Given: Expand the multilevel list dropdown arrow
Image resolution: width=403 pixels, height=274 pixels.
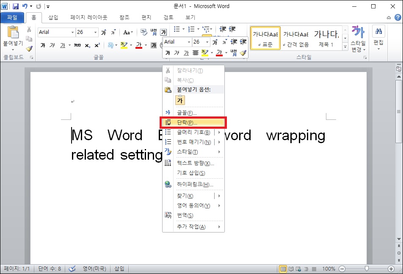Looking at the screenshot, I should click(211, 29).
